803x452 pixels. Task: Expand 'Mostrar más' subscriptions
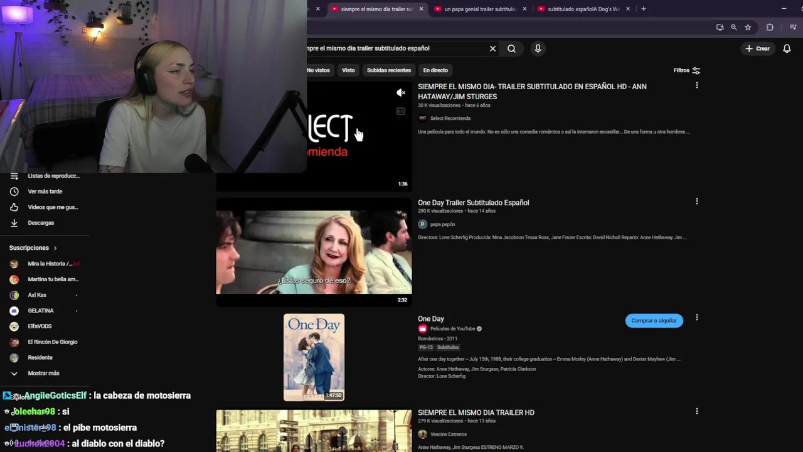(x=45, y=374)
